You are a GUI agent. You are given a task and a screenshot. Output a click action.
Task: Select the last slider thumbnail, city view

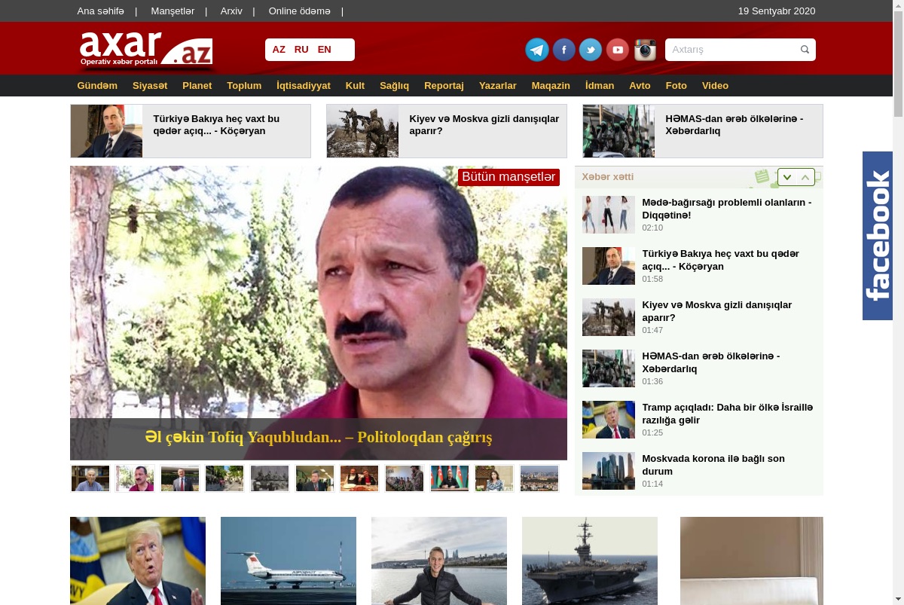[539, 478]
